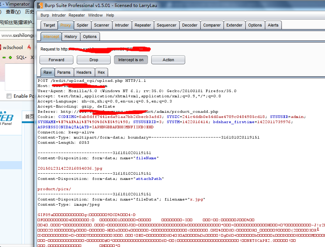Click the browser address bar URL
325x247 pixels.
(17, 35)
